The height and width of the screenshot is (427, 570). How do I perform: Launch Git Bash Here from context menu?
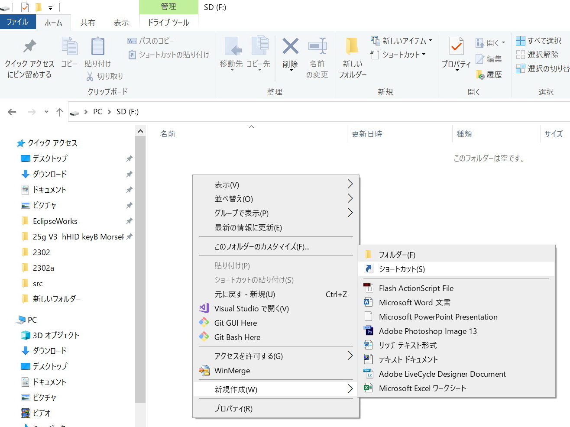(x=237, y=337)
